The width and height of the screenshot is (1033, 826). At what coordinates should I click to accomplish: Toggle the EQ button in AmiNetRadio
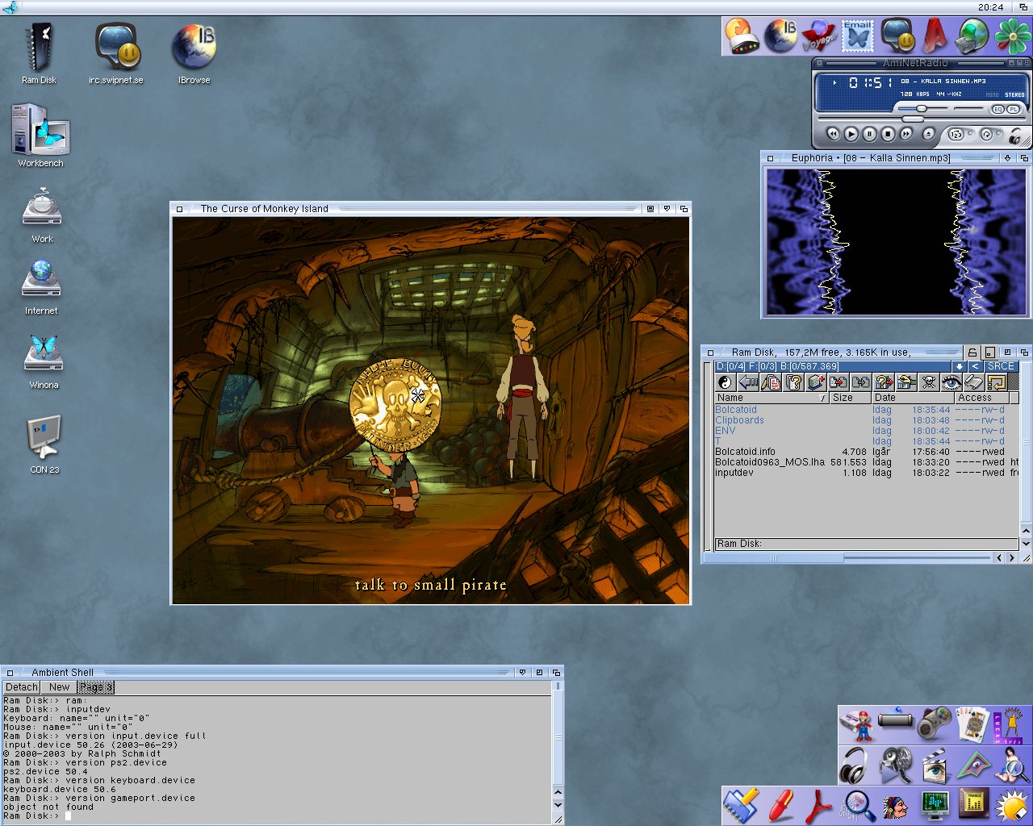click(x=997, y=109)
